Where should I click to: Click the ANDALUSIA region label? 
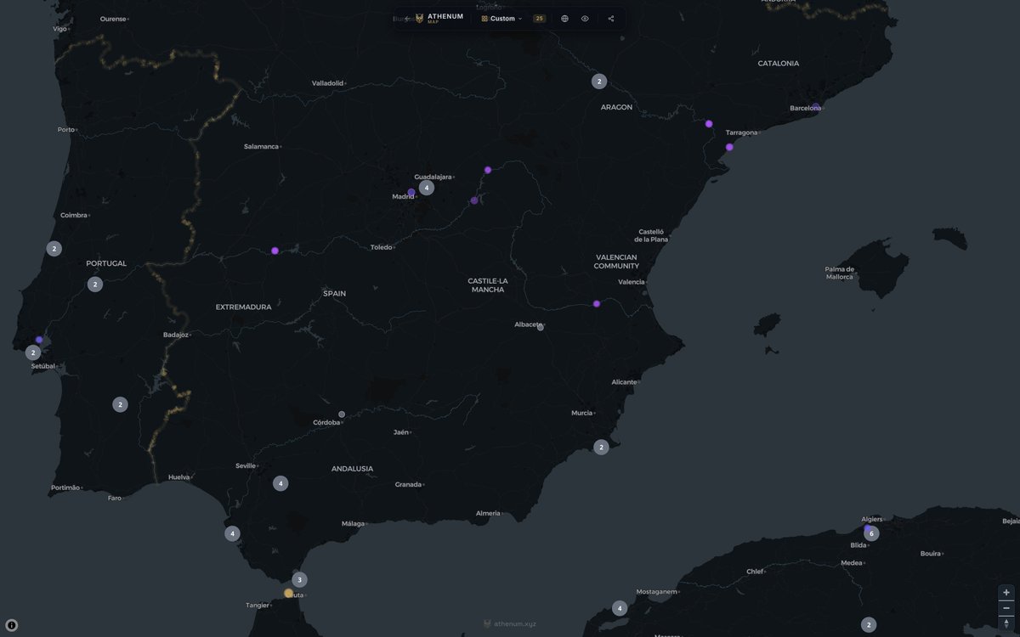click(x=353, y=469)
